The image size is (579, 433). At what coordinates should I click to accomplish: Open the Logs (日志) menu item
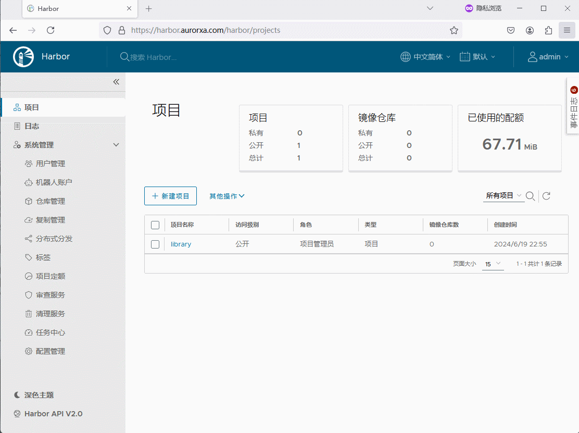[32, 126]
